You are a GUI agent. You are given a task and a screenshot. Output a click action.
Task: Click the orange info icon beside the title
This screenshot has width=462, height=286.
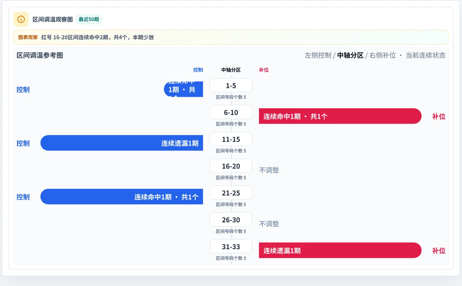21,19
